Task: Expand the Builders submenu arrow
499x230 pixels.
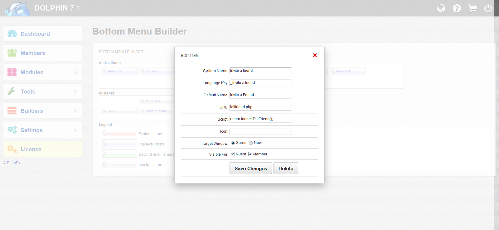Action: 75,111
